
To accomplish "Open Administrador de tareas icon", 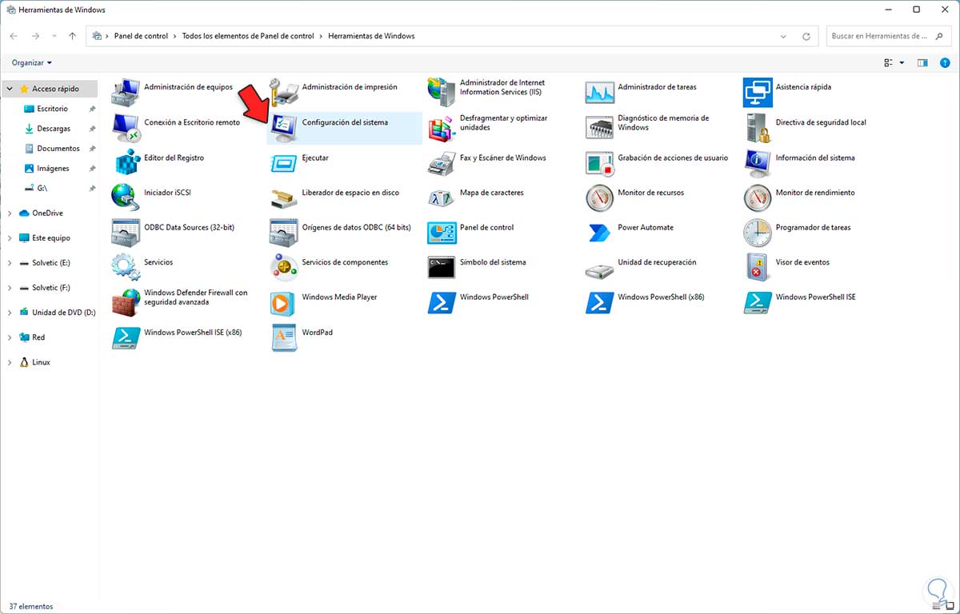I will (x=599, y=93).
